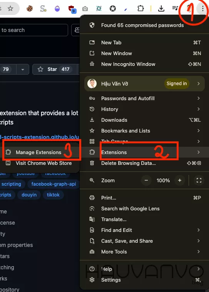Increase zoom with the plus button
209x292 pixels.
[x=180, y=180]
